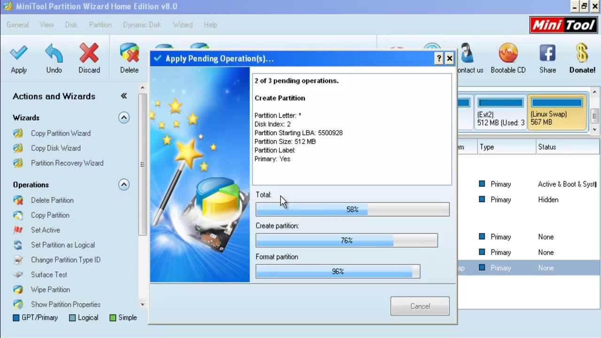The width and height of the screenshot is (601, 338).
Task: Open the Help menu
Action: (x=210, y=25)
